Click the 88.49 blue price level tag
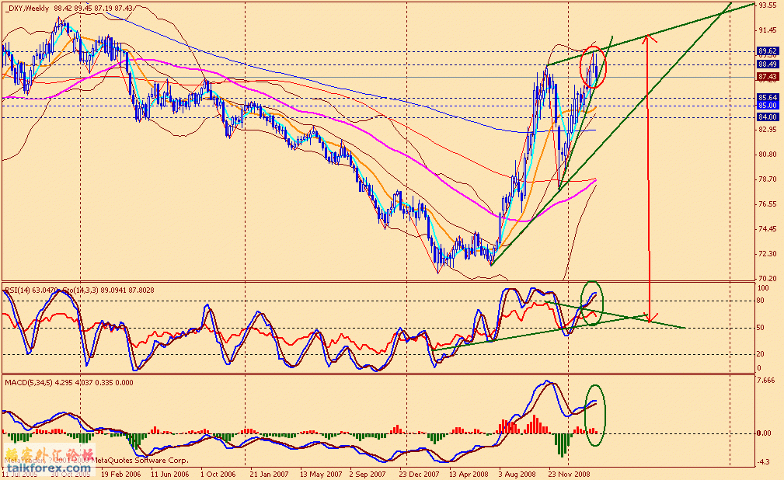Screen dimensions: 784x480 click(768, 64)
